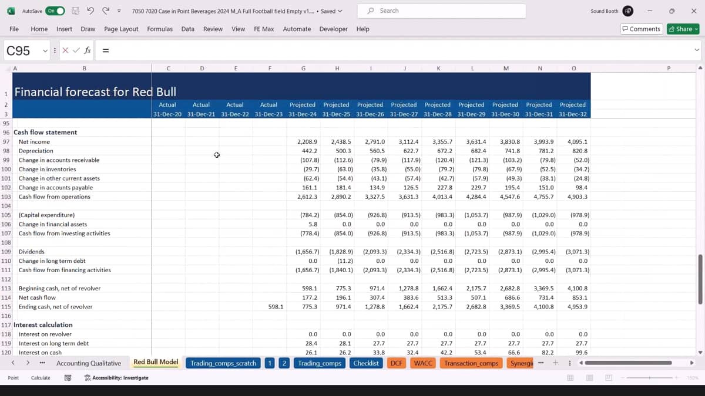Open the Trading_comps sheet tab
705x396 pixels.
pyautogui.click(x=320, y=363)
